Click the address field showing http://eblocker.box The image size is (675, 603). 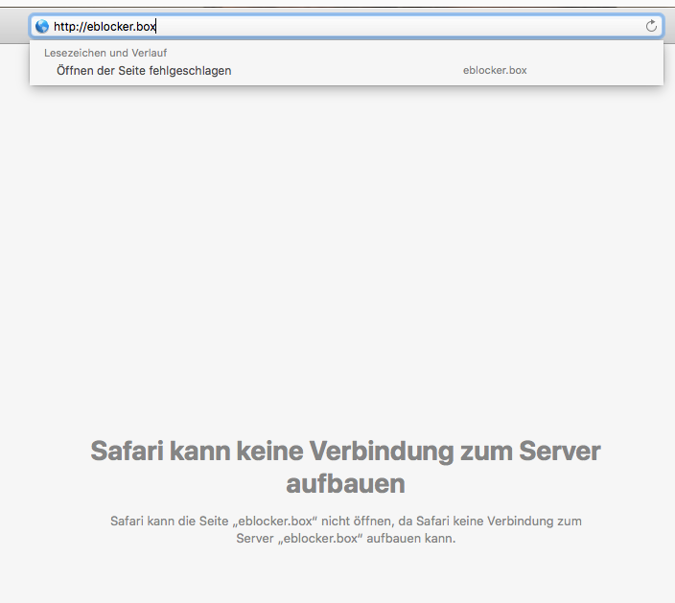(347, 26)
